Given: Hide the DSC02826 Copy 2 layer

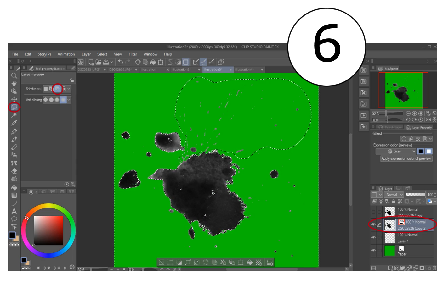Looking at the screenshot, I should [x=373, y=224].
